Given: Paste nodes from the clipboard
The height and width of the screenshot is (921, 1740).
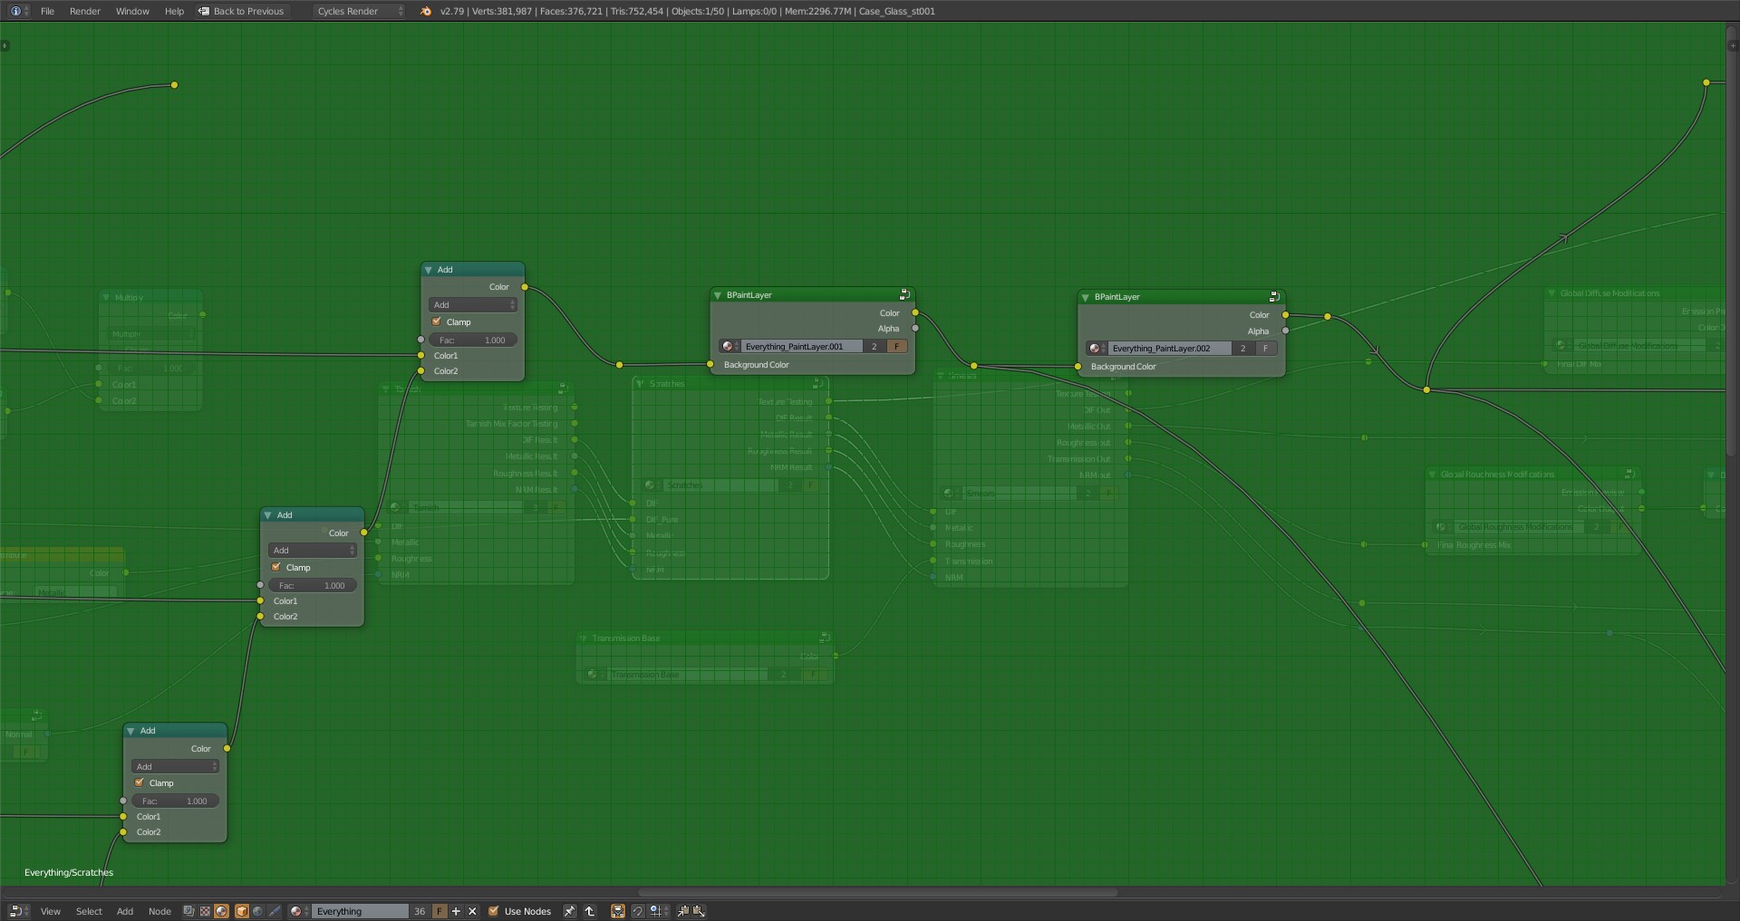Looking at the screenshot, I should coord(699,911).
